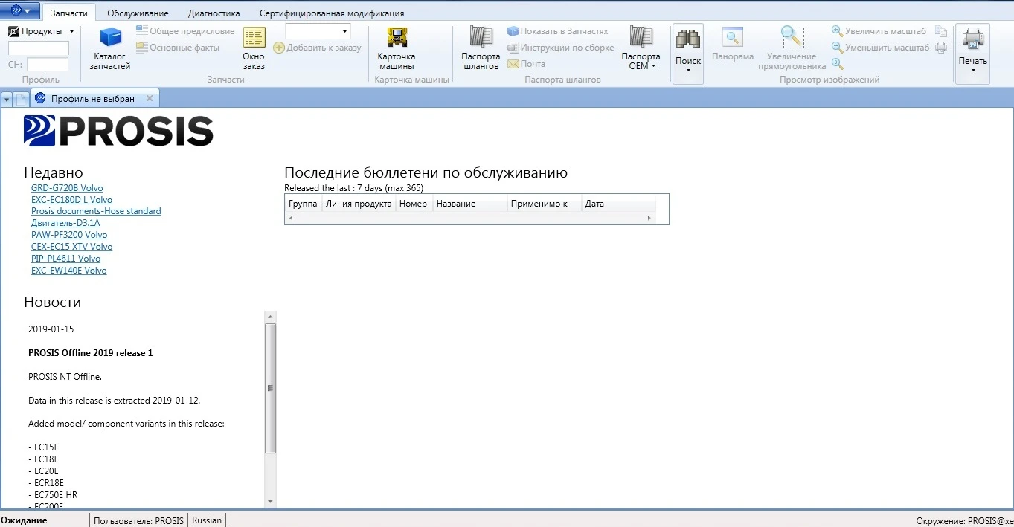Click bulletin table scroll right arrow

[649, 218]
